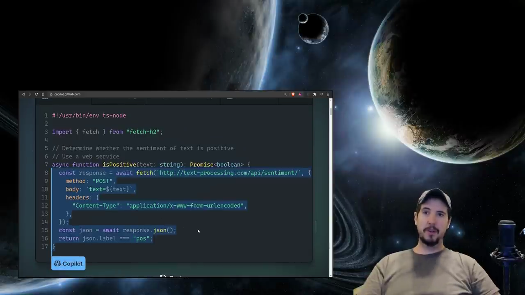This screenshot has width=525, height=295.
Task: Open the extensions puzzle-piece icon
Action: point(315,94)
